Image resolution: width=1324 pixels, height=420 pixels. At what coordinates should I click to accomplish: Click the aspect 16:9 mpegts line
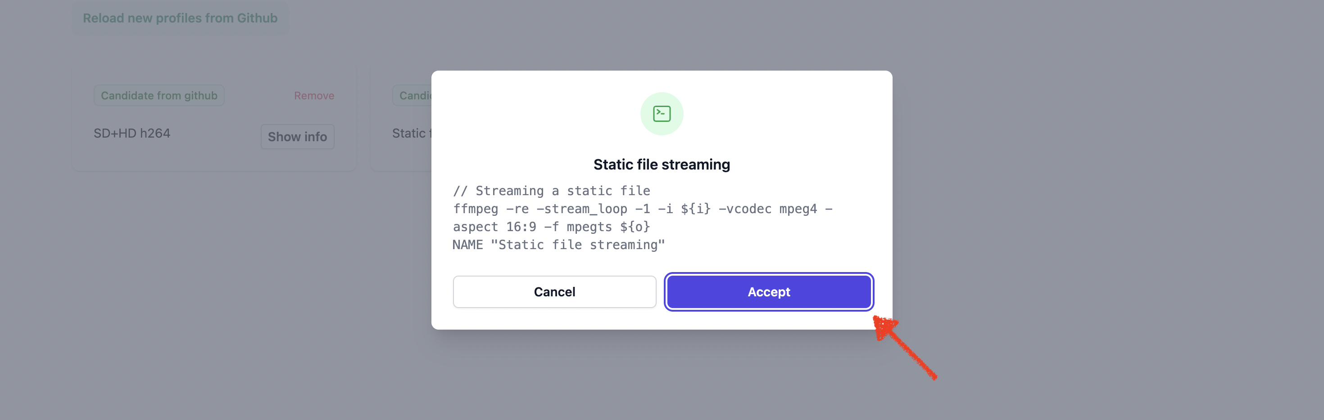pyautogui.click(x=551, y=227)
